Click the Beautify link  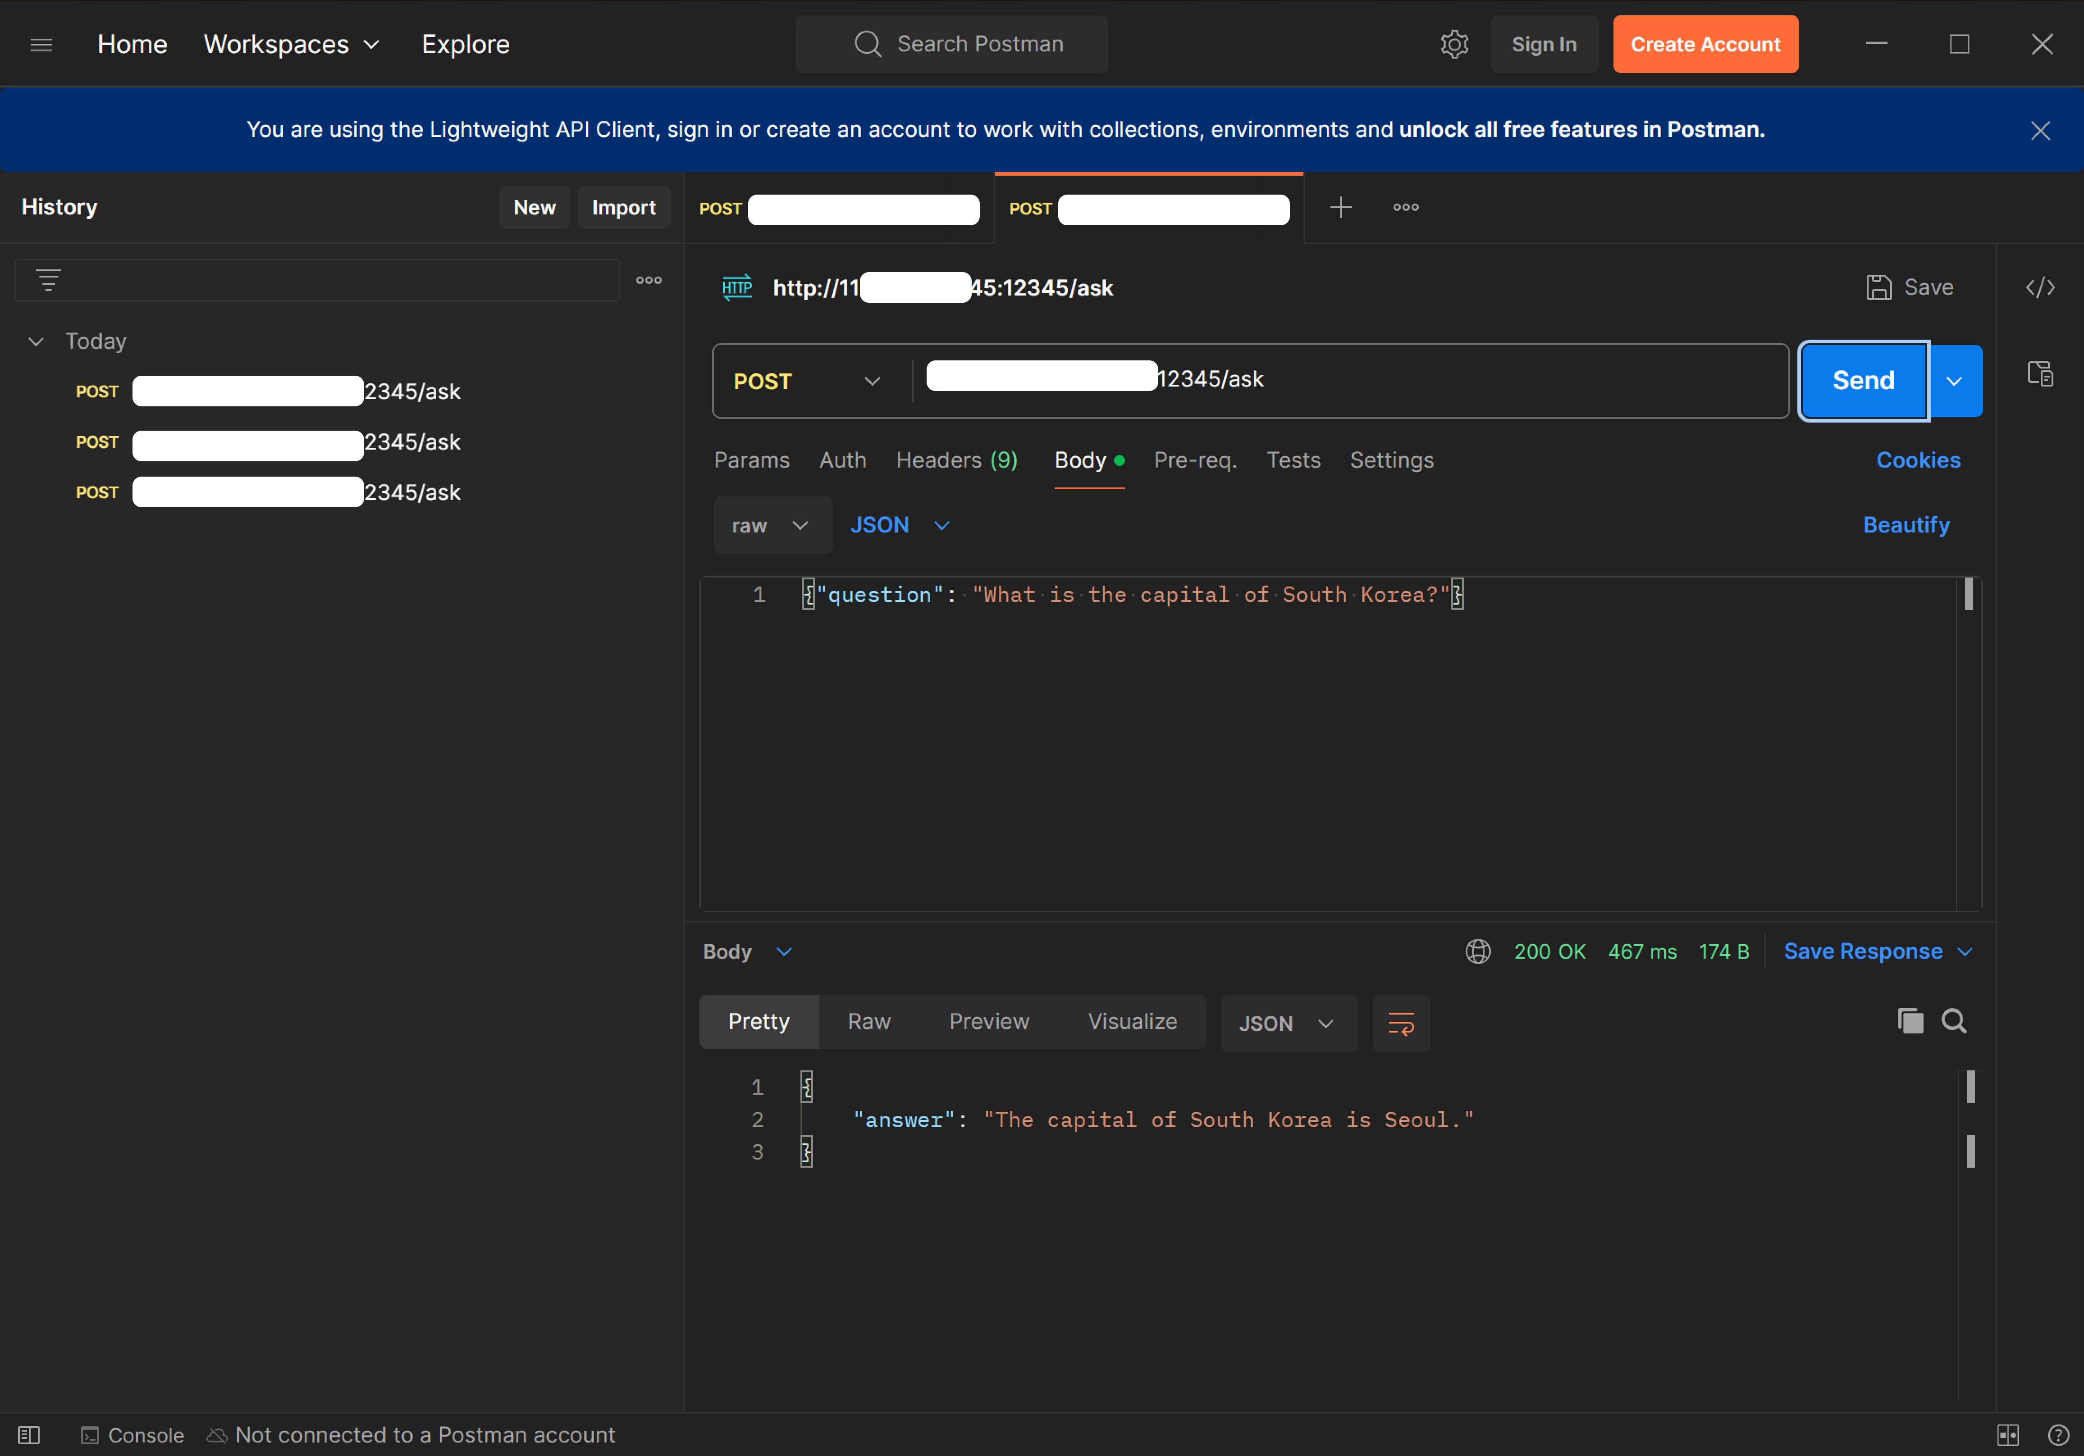[x=1905, y=525]
